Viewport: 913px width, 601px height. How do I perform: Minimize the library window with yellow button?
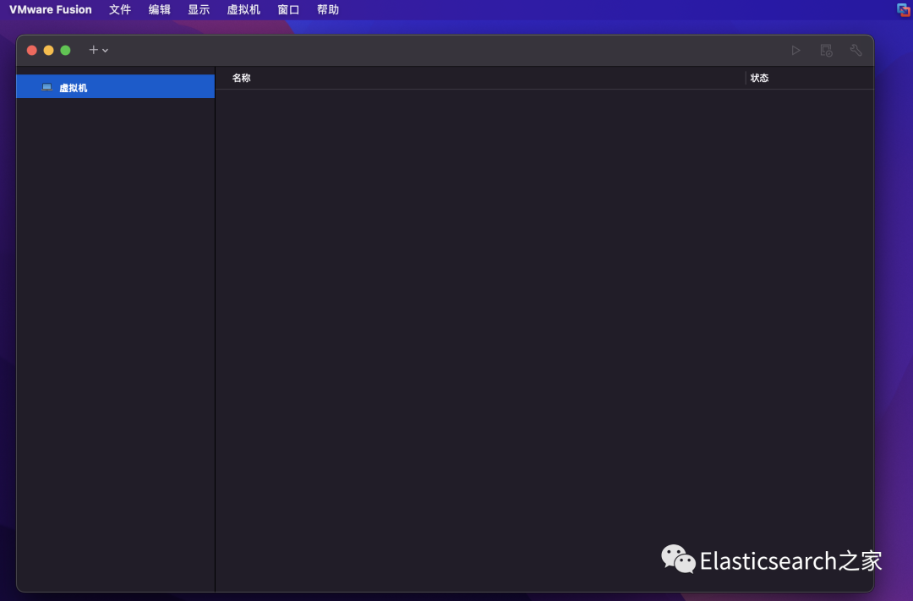49,51
